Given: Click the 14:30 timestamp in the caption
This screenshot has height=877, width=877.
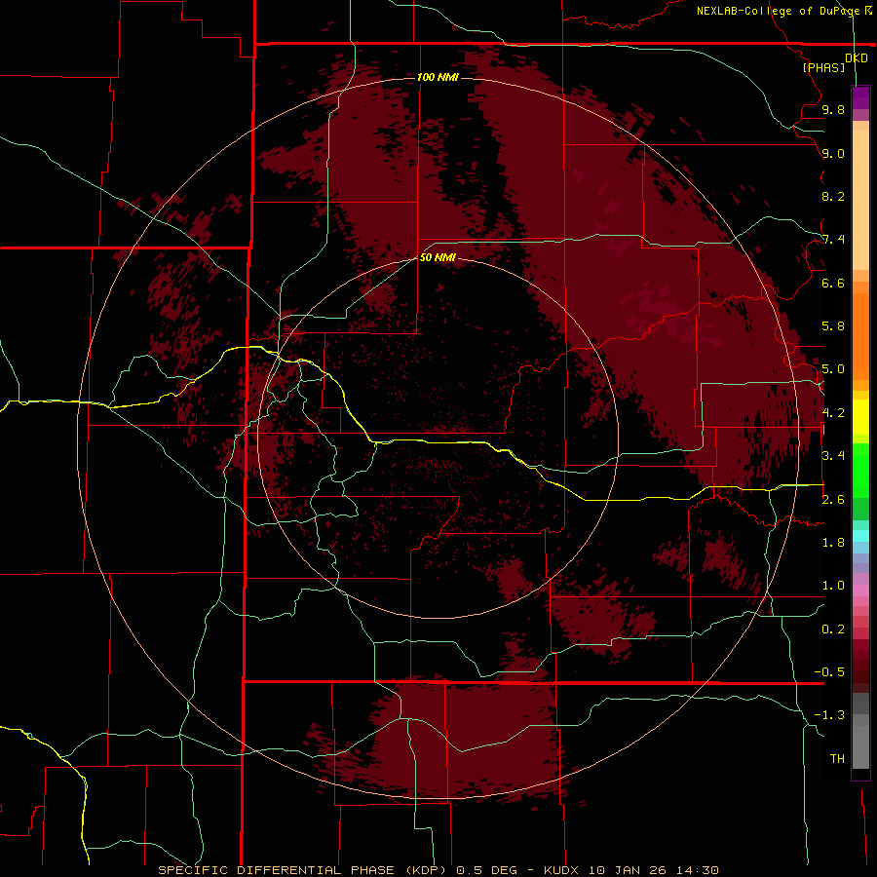Looking at the screenshot, I should click(x=697, y=870).
